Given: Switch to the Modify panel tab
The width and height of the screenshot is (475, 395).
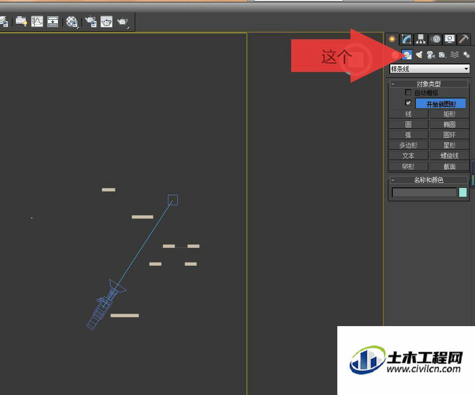Looking at the screenshot, I should point(406,39).
